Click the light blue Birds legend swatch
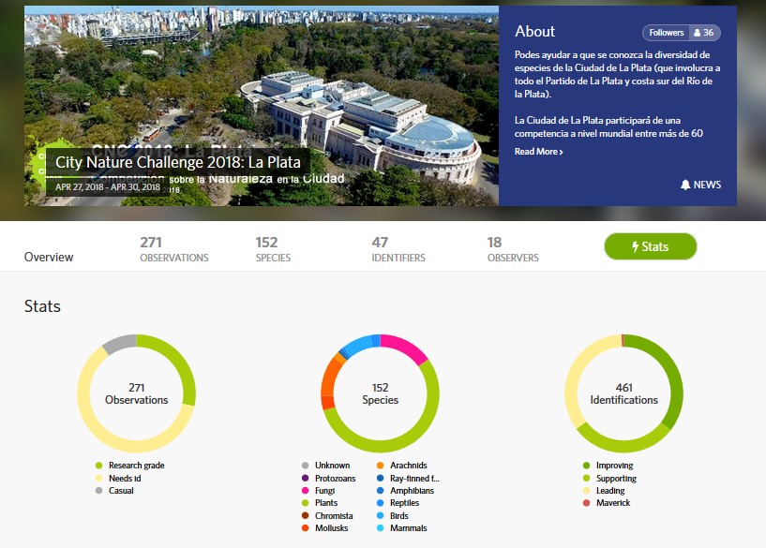Screen dimensions: 766x548 click(x=380, y=515)
